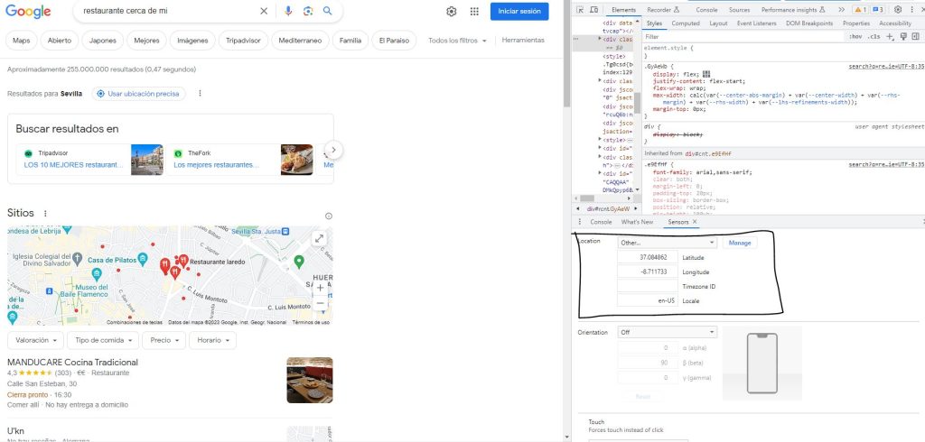This screenshot has height=442, width=925.
Task: Toggle the device toolbar in DevTools
Action: click(596, 9)
